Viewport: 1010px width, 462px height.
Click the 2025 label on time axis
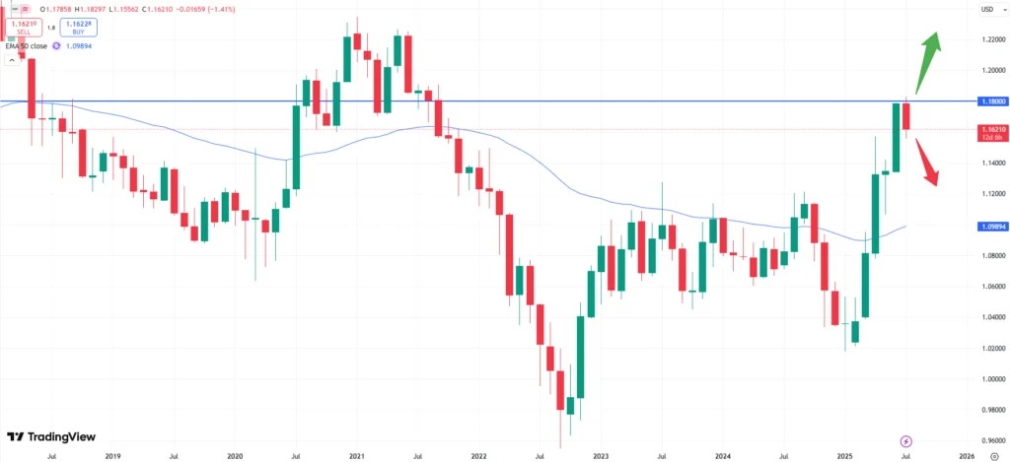(845, 455)
